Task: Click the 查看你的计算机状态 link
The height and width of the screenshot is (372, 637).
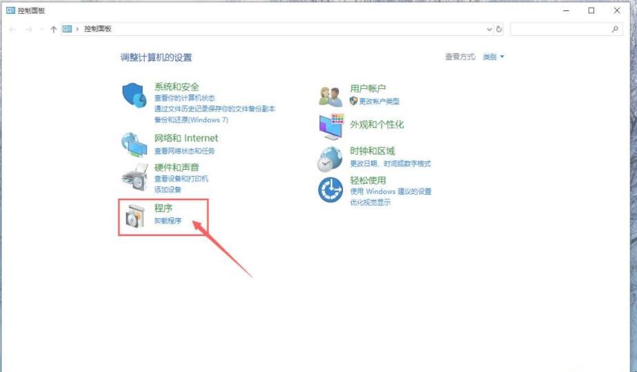Action: (185, 98)
